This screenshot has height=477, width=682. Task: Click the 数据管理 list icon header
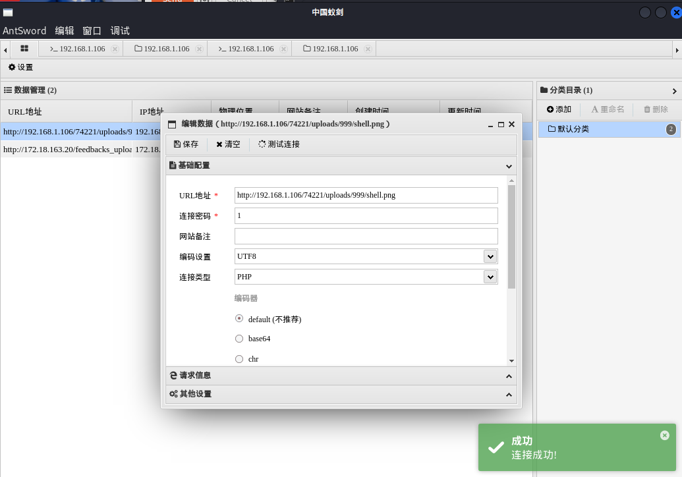tap(8, 90)
